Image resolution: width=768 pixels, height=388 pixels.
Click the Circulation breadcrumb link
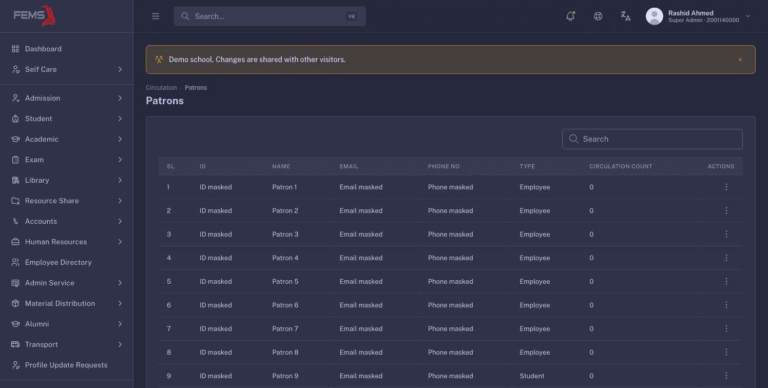[161, 88]
